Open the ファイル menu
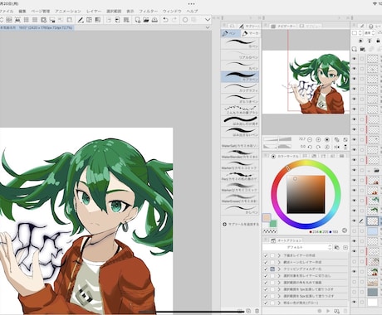382x315 pixels. (7, 12)
